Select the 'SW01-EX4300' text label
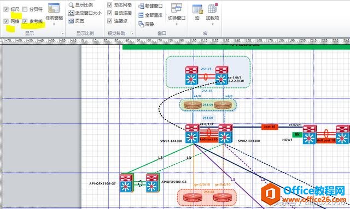 pyautogui.click(x=171, y=141)
